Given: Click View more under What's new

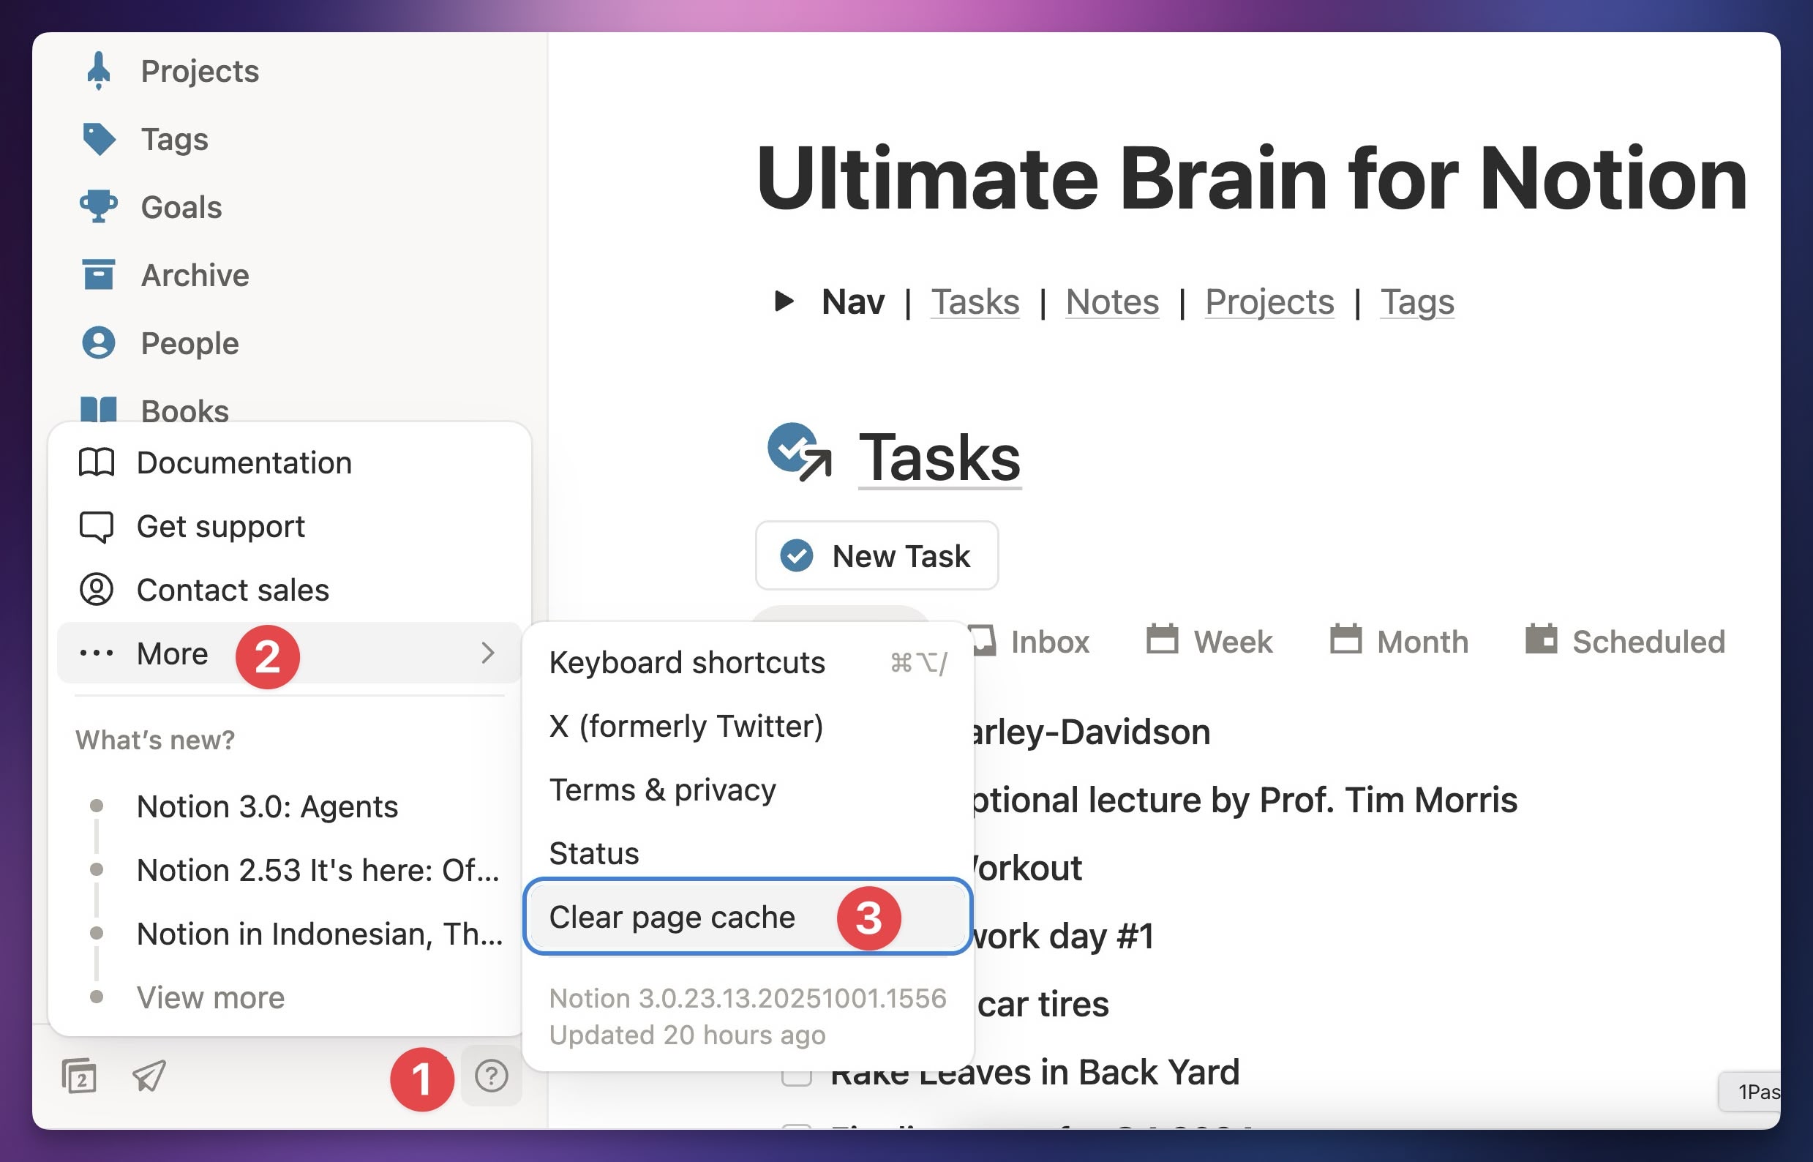Looking at the screenshot, I should (x=211, y=997).
